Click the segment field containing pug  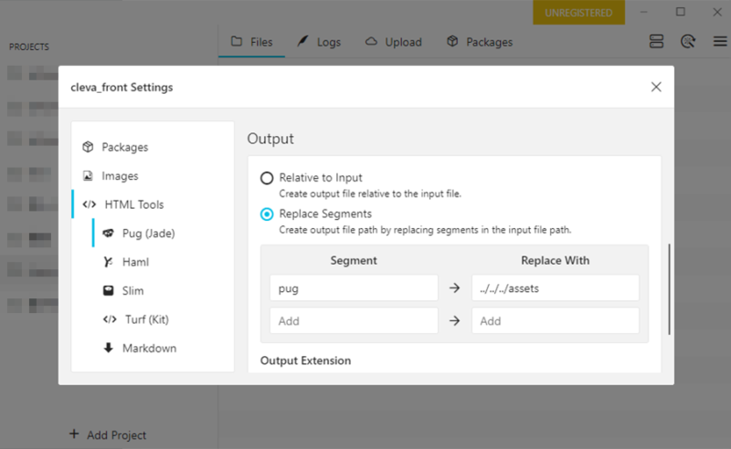click(354, 288)
